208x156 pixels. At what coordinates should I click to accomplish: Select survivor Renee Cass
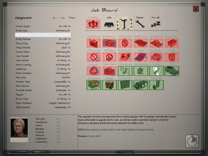click(x=43, y=99)
